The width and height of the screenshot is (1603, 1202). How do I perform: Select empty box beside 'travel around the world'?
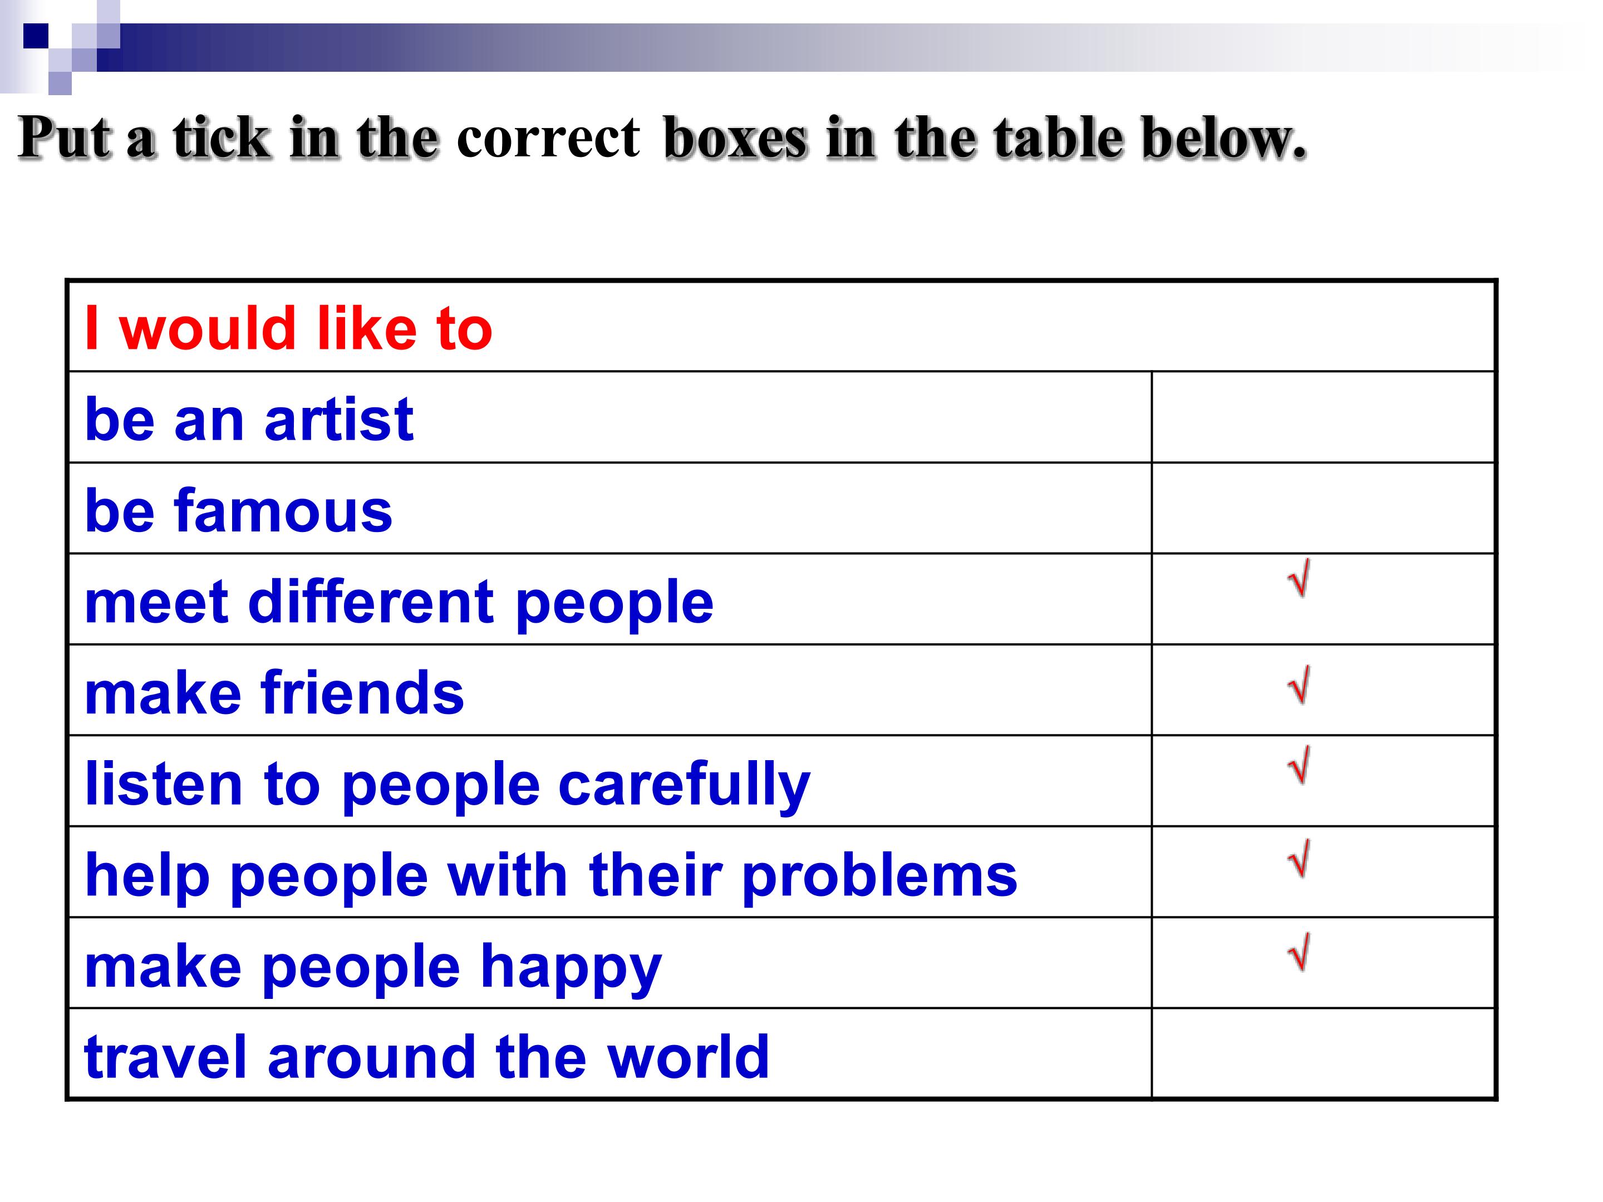pos(1322,1053)
